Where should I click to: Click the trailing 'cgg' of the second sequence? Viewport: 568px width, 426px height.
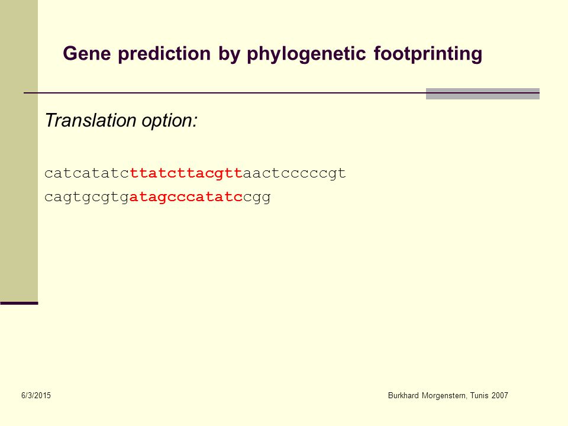tap(257, 198)
